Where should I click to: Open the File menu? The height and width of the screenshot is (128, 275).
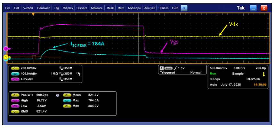click(x=8, y=8)
